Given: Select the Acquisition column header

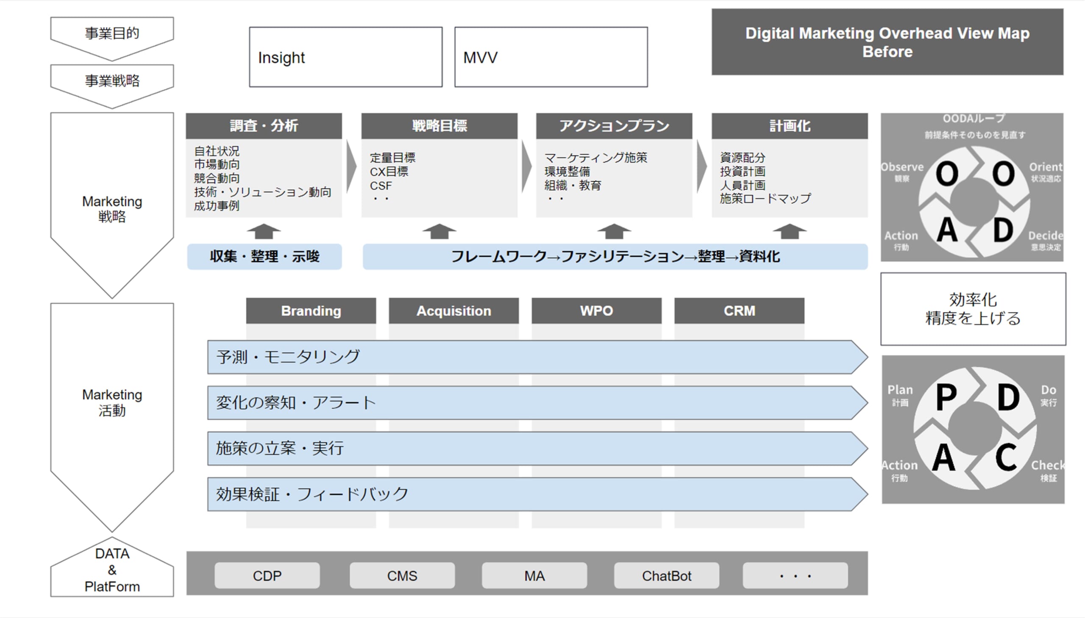Looking at the screenshot, I should (453, 311).
